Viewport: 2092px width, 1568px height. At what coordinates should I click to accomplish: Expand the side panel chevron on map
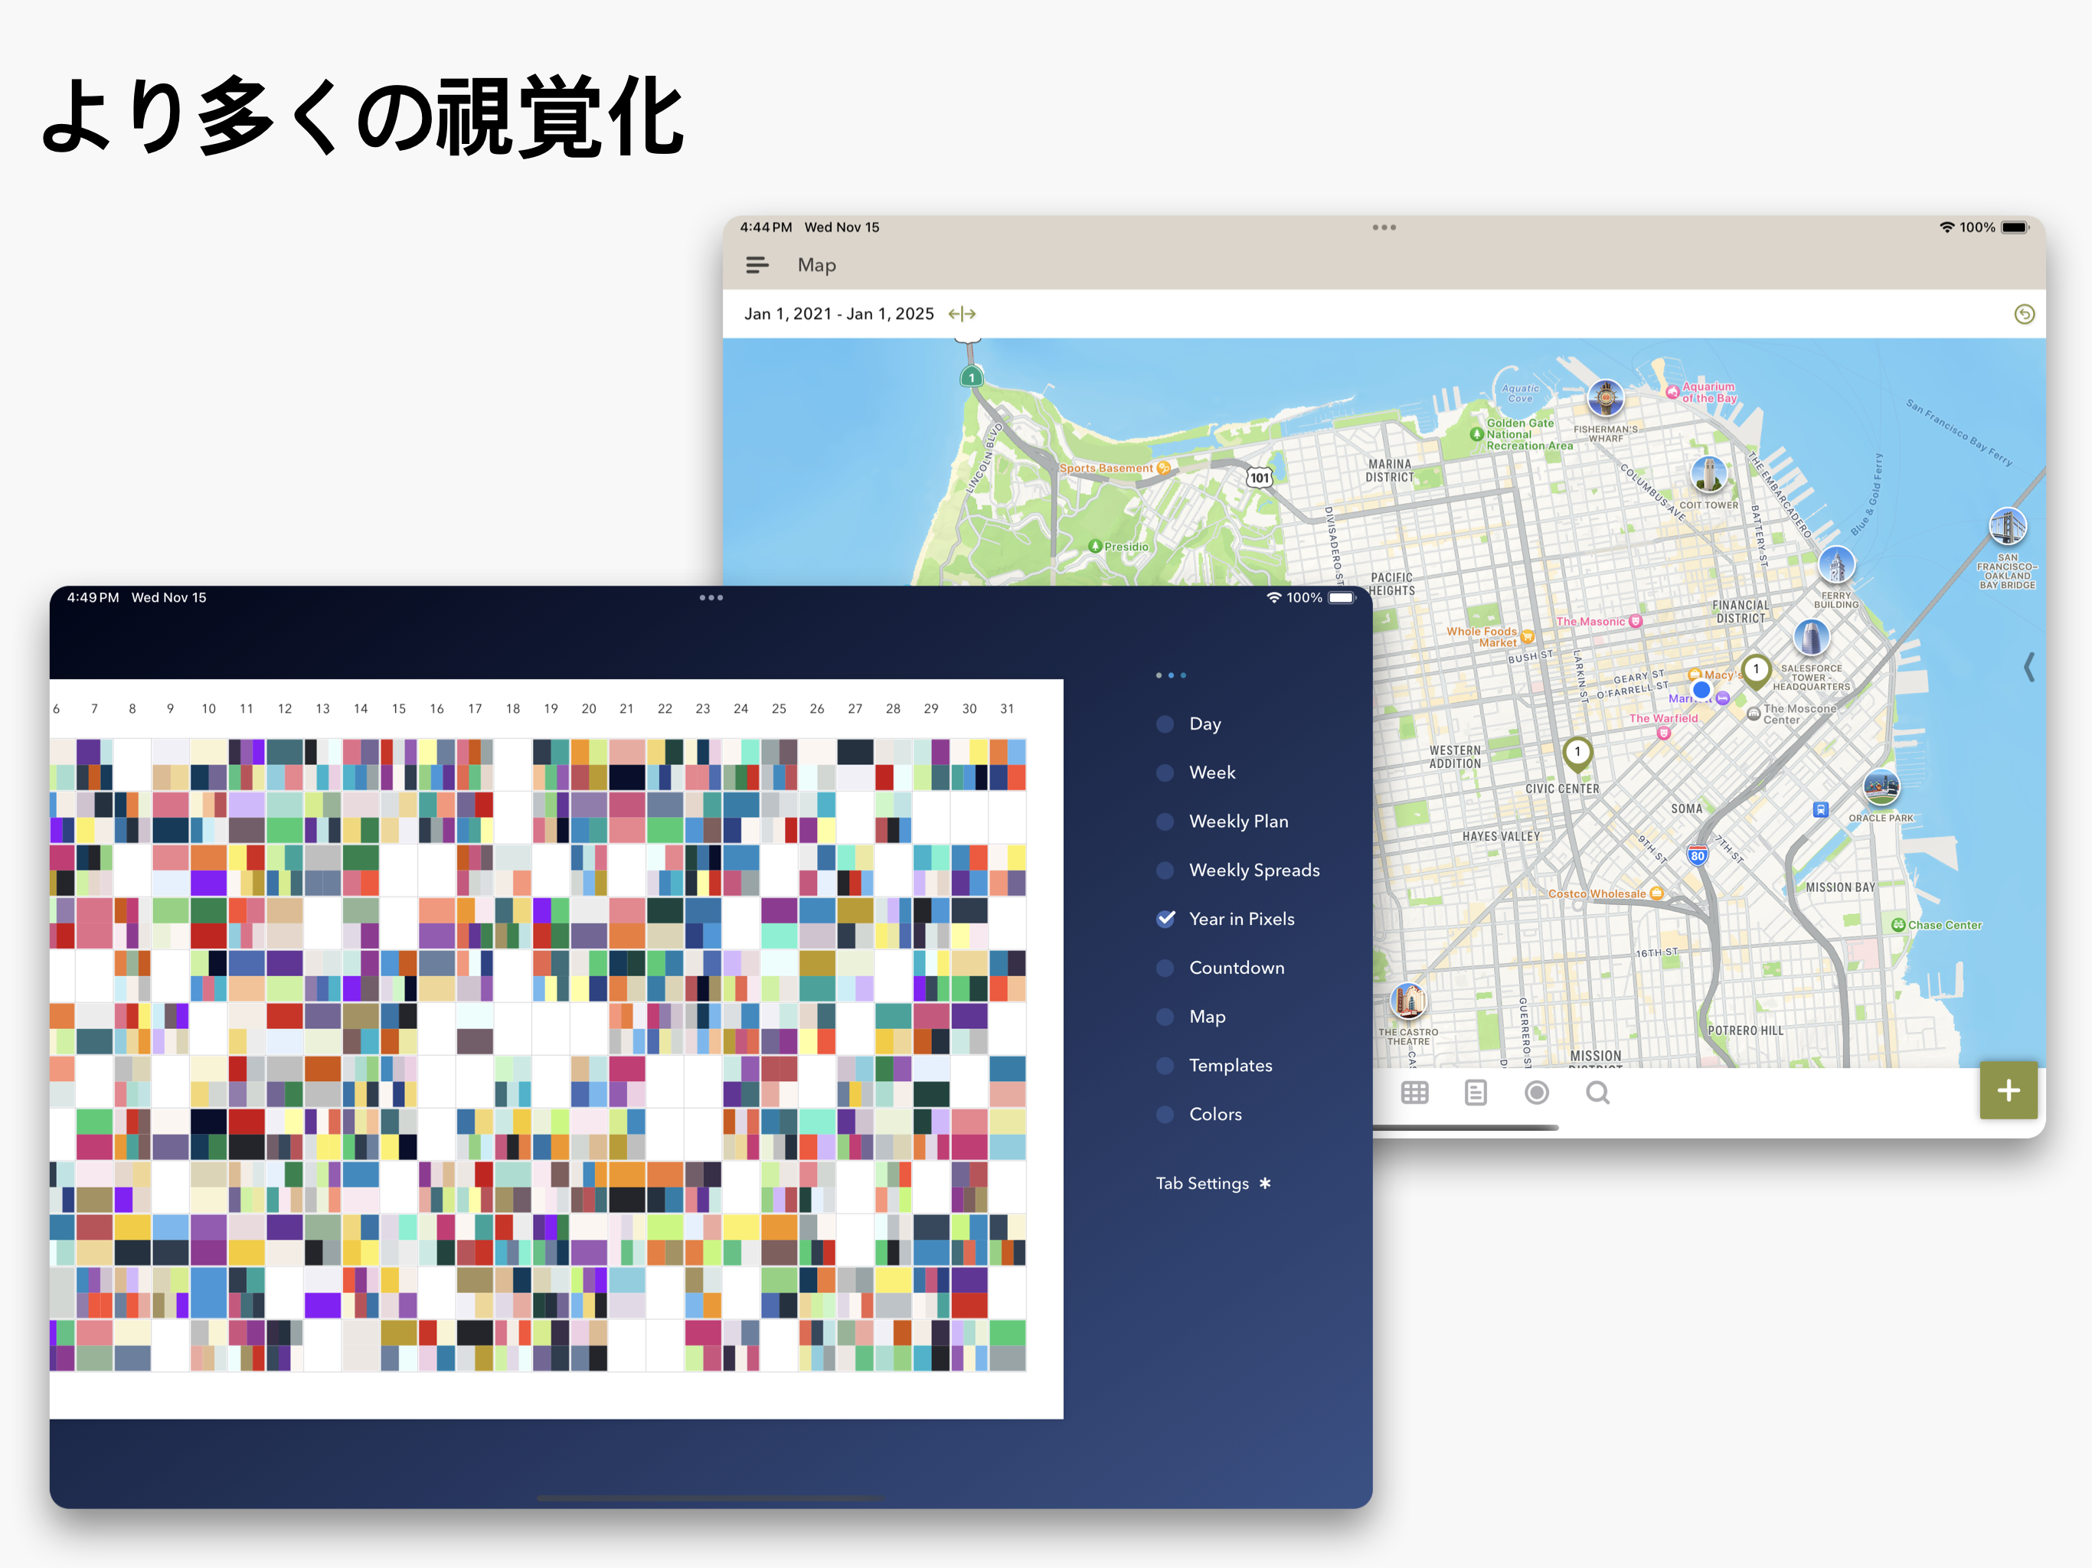tap(2028, 667)
